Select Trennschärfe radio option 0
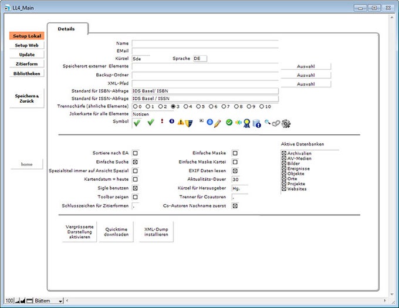 click(x=135, y=107)
